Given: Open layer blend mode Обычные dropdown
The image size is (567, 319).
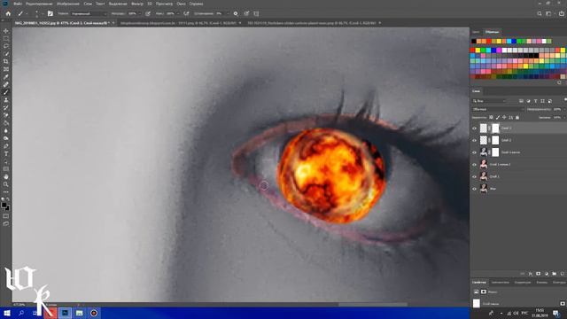Looking at the screenshot, I should tap(498, 109).
